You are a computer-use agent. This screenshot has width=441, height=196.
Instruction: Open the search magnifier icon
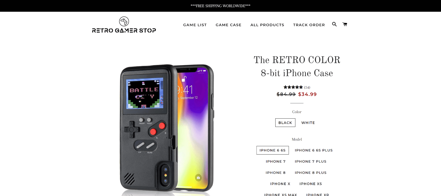[334, 24]
